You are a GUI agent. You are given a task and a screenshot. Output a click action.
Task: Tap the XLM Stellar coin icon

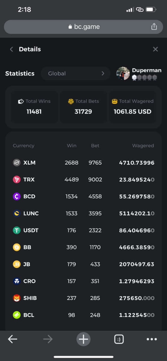tap(17, 163)
